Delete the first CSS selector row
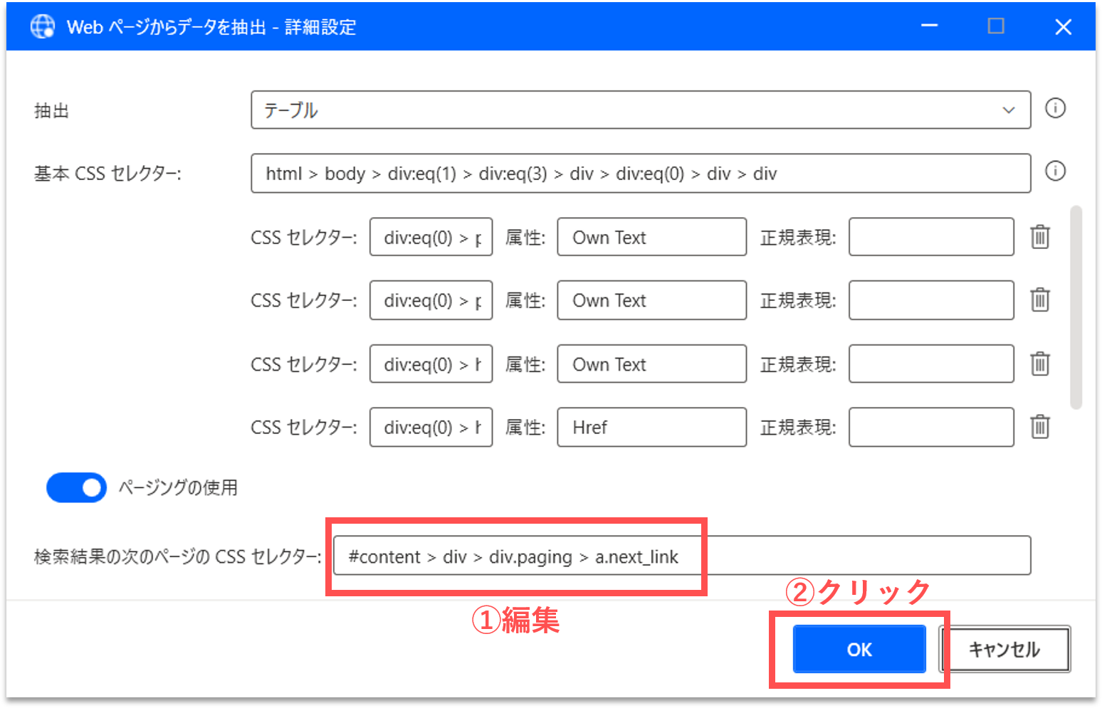 tap(1040, 237)
